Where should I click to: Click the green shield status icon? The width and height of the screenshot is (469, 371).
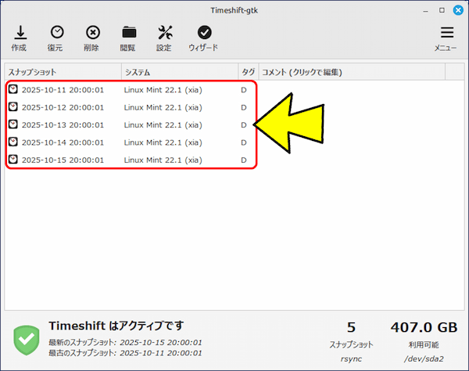click(26, 338)
